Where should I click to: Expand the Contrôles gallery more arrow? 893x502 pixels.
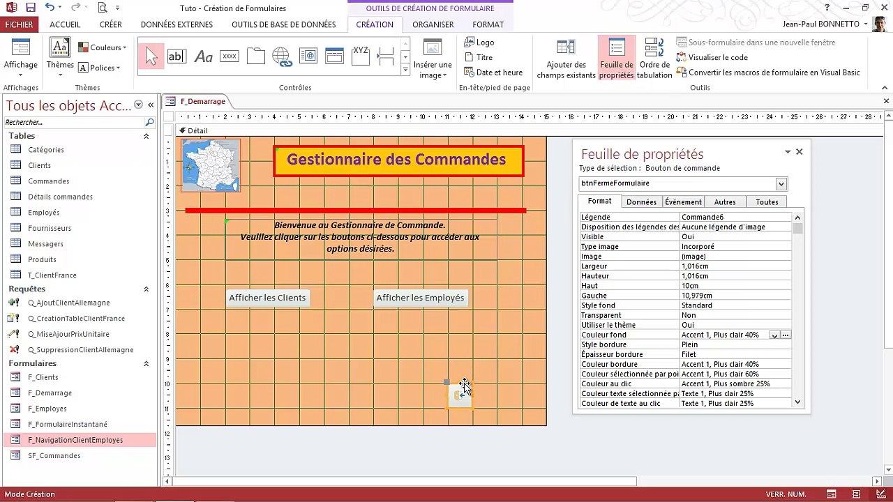(x=405, y=70)
